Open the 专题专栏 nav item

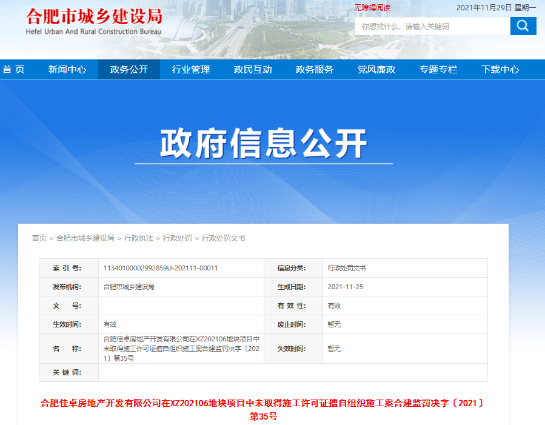[438, 70]
